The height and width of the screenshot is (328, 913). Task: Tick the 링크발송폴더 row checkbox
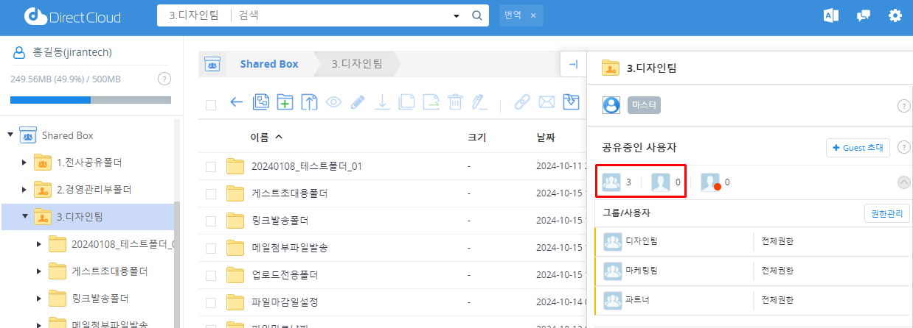(211, 221)
